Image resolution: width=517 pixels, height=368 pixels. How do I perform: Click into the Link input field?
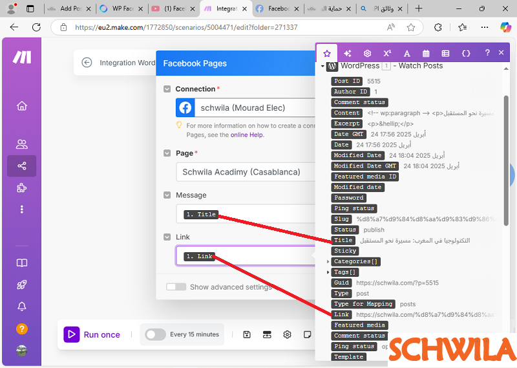pyautogui.click(x=246, y=255)
